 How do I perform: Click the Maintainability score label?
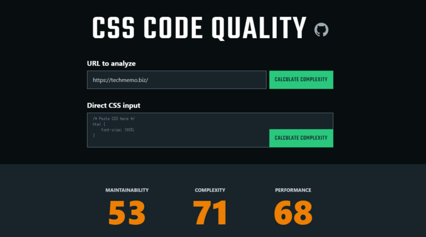pos(127,190)
